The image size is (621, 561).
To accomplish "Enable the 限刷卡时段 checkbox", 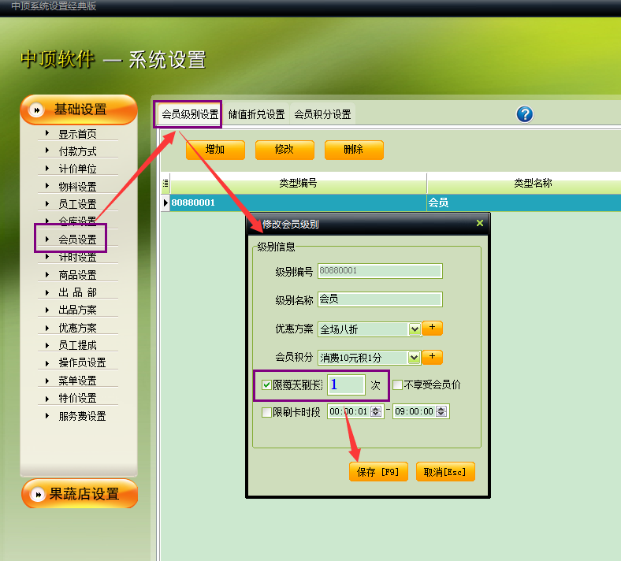I will 266,413.
